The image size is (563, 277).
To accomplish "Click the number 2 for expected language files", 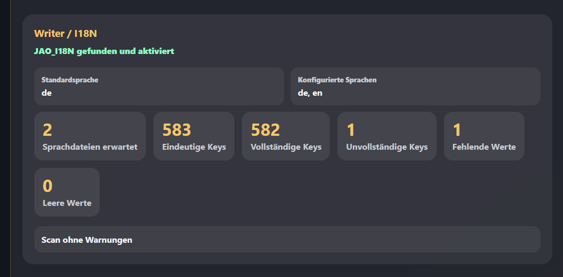I will (x=47, y=129).
